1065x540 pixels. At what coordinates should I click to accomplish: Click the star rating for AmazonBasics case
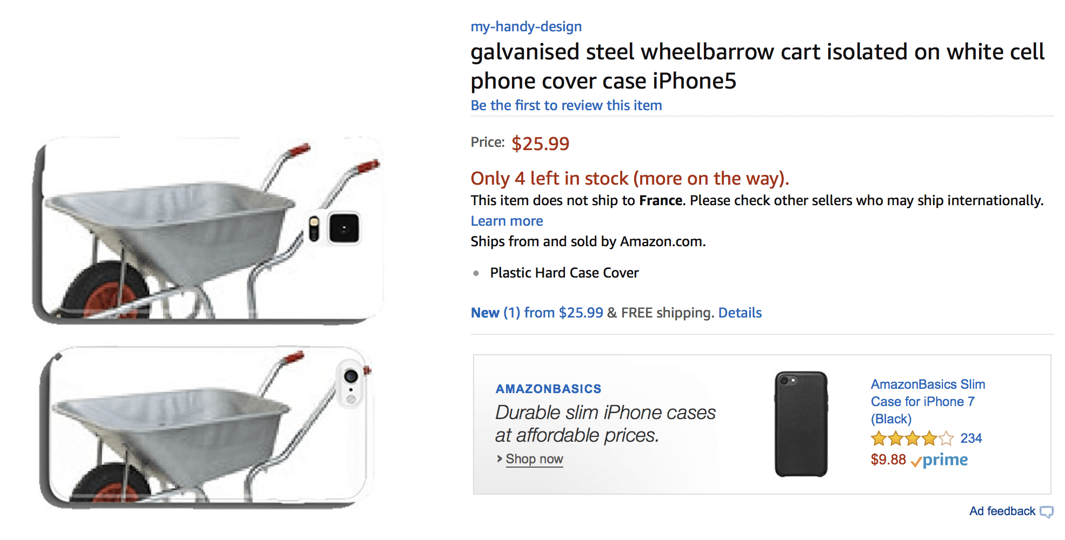click(x=911, y=438)
